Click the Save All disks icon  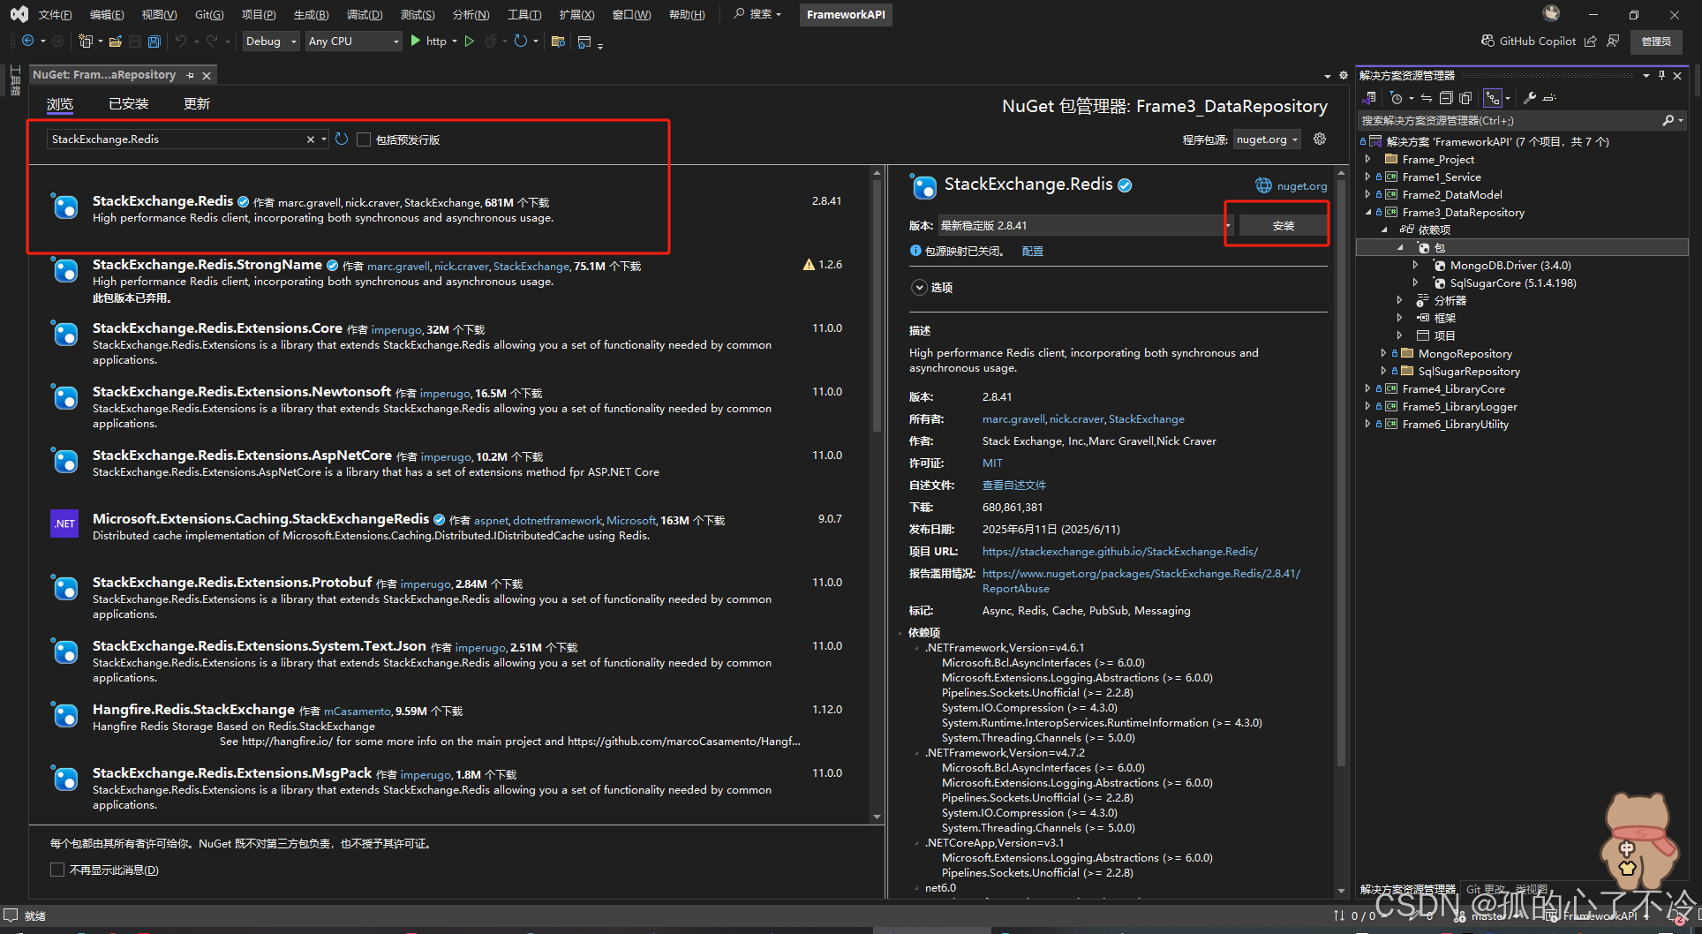(154, 41)
